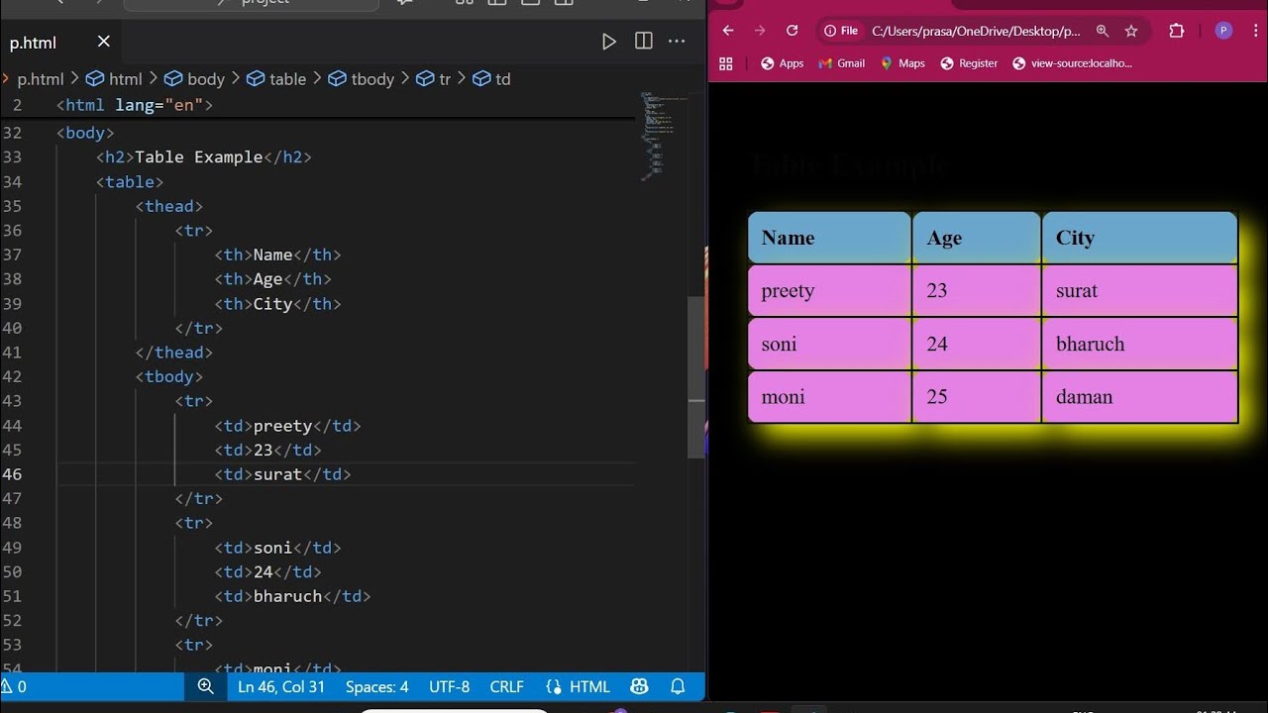The width and height of the screenshot is (1268, 713).
Task: Open Ln 46, Col 31 go-to-line indicator
Action: (281, 686)
